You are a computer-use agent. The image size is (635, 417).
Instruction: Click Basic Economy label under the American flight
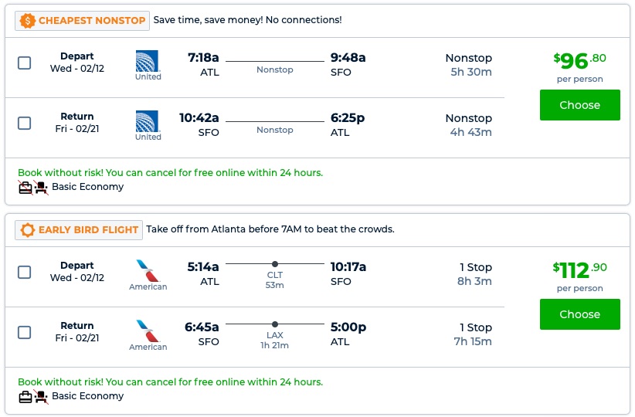(x=87, y=396)
